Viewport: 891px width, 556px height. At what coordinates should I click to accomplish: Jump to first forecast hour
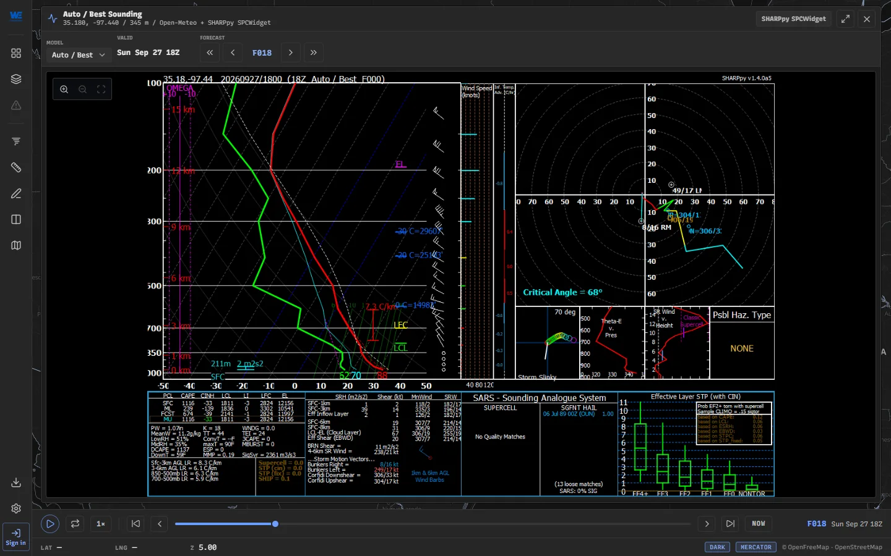click(x=210, y=53)
